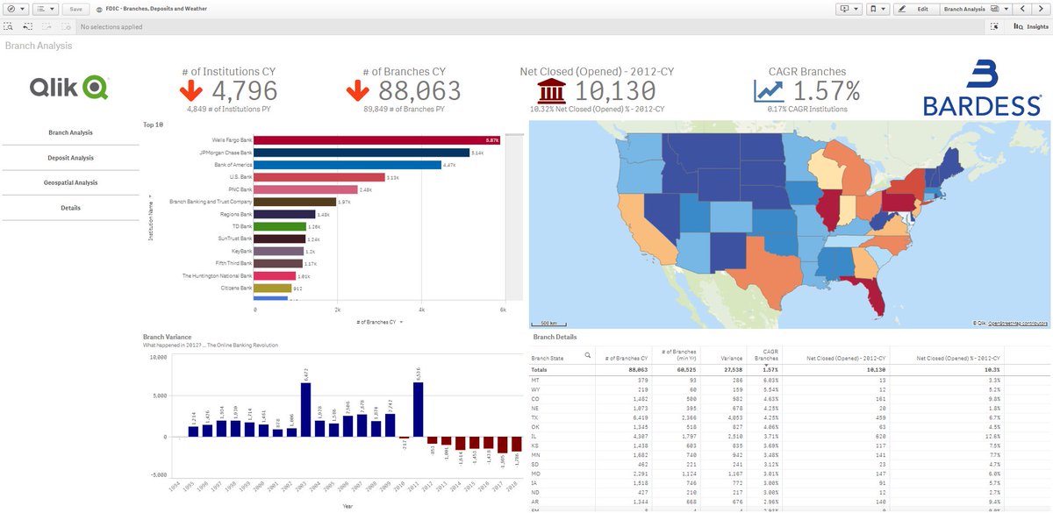Click the bank building icon on Net Closed KPI
1053x513 pixels.
551,90
